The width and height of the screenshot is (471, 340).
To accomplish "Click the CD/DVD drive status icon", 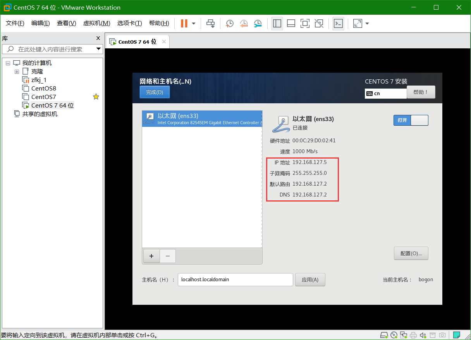I will click(394, 335).
